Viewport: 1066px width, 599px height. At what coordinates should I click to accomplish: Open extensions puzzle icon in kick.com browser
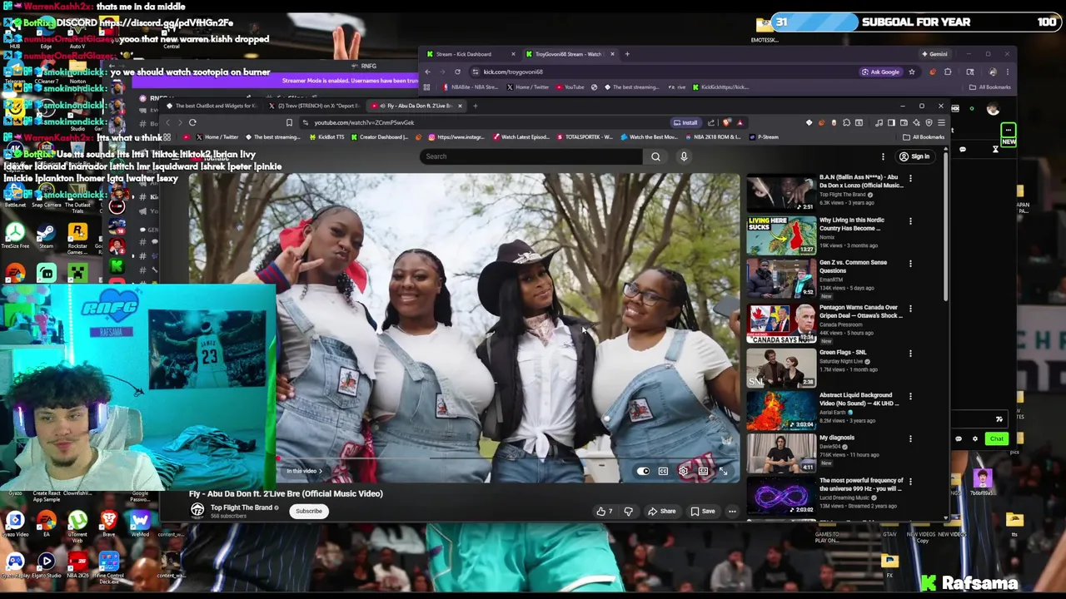click(x=948, y=72)
